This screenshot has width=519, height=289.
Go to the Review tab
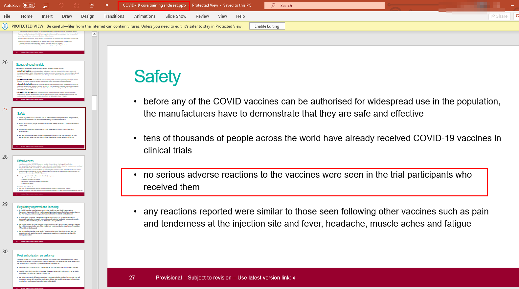pyautogui.click(x=202, y=16)
